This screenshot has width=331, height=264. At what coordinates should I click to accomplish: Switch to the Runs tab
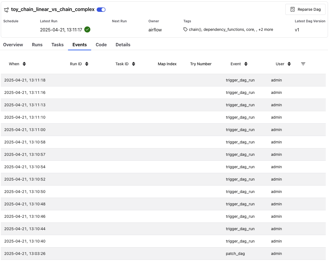pos(37,45)
